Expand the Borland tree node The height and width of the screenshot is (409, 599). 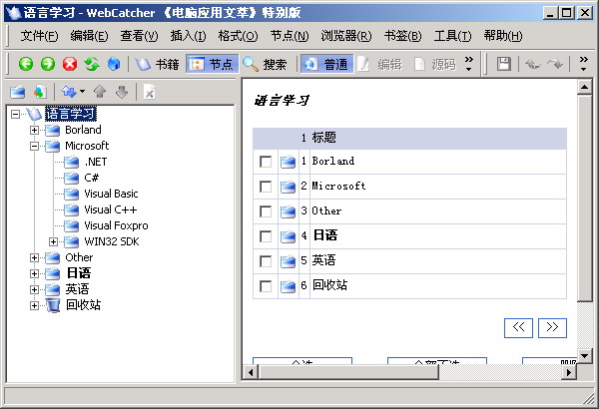[x=34, y=130]
